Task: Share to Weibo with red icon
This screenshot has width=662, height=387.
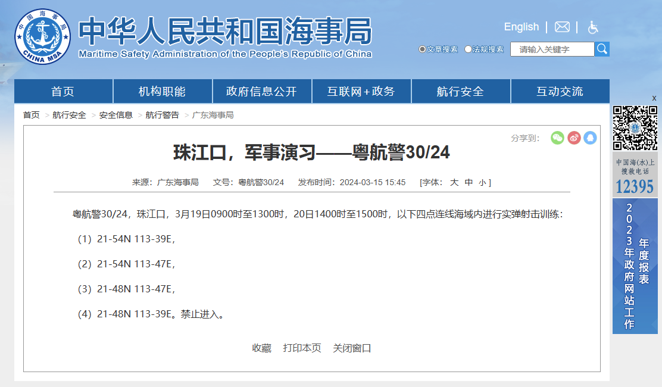Action: [x=574, y=138]
